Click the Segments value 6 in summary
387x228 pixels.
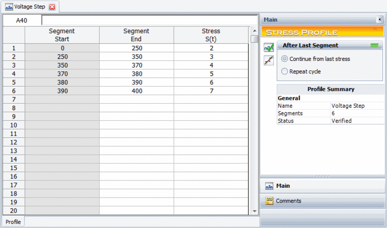tap(333, 113)
